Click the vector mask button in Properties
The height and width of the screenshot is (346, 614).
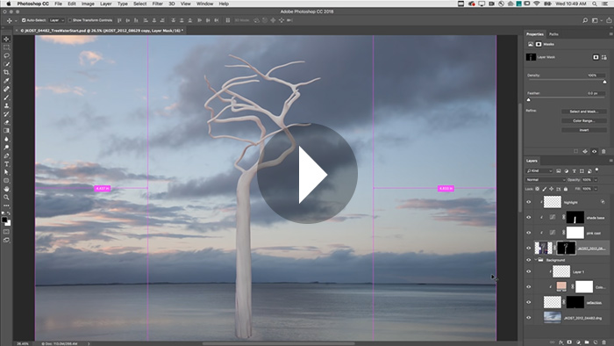604,57
